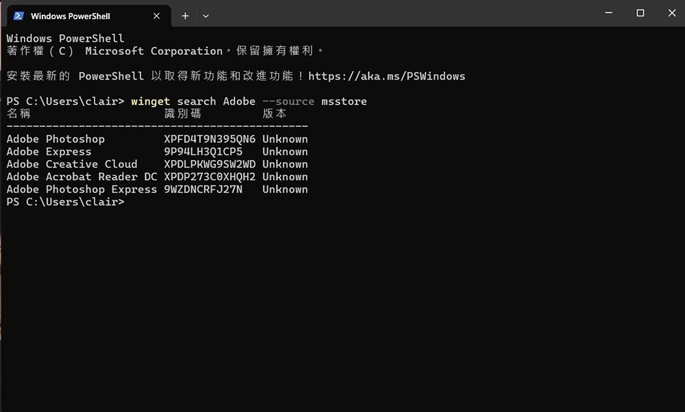Click the 名稱 column header

[x=18, y=114]
